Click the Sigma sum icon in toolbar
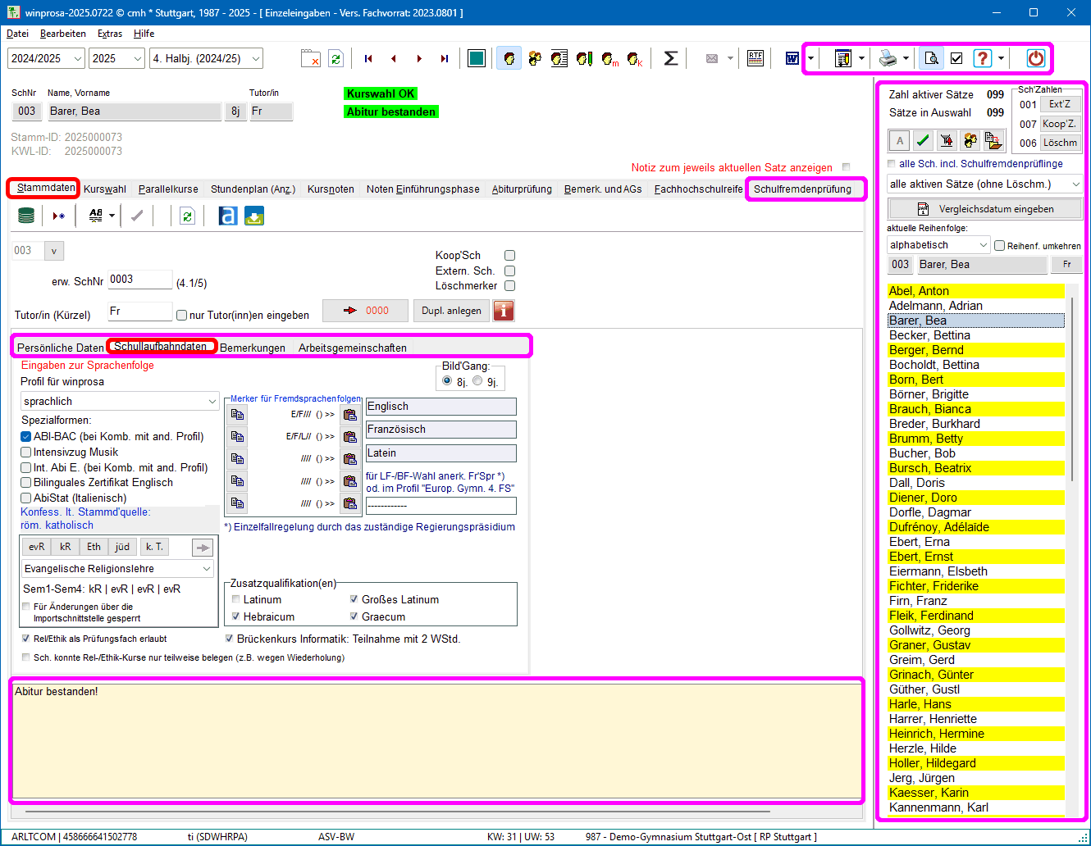Viewport: 1091px width, 846px height. [x=670, y=58]
